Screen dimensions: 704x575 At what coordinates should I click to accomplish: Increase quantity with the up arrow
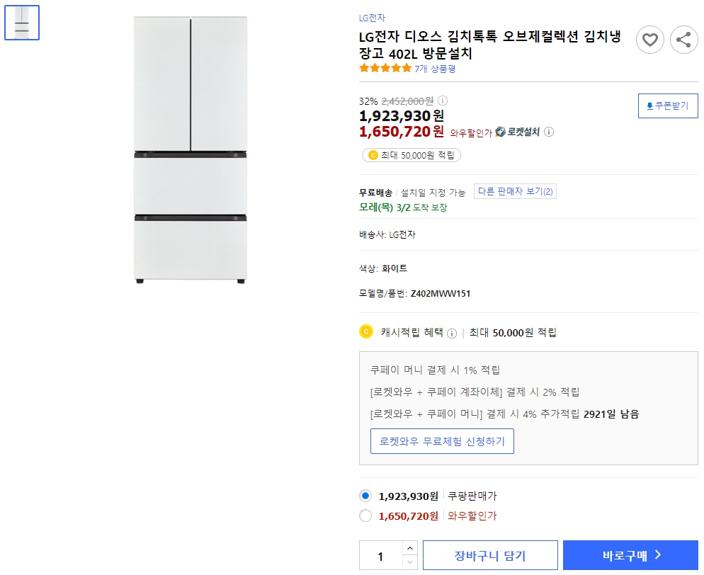[409, 548]
